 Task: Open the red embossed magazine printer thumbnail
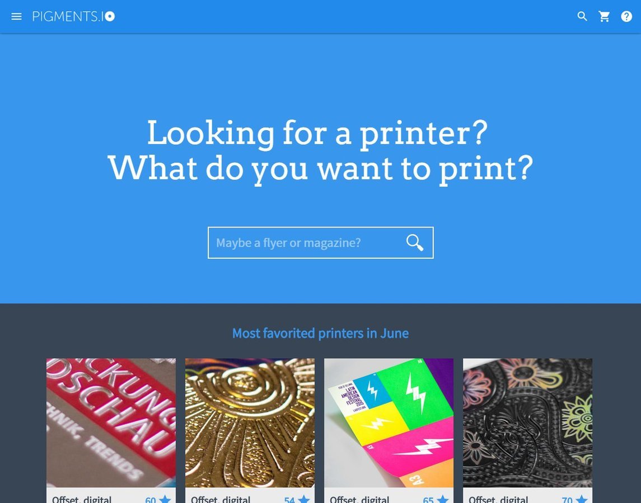click(x=111, y=423)
